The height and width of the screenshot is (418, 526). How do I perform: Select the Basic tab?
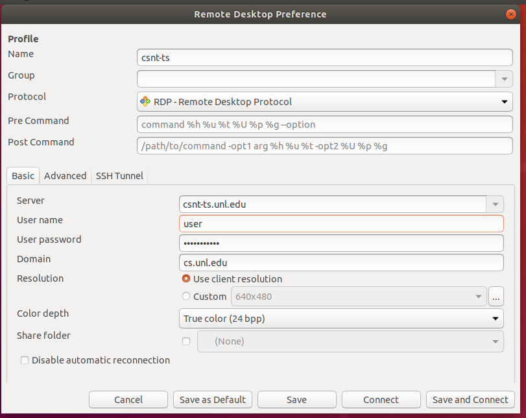pos(23,176)
